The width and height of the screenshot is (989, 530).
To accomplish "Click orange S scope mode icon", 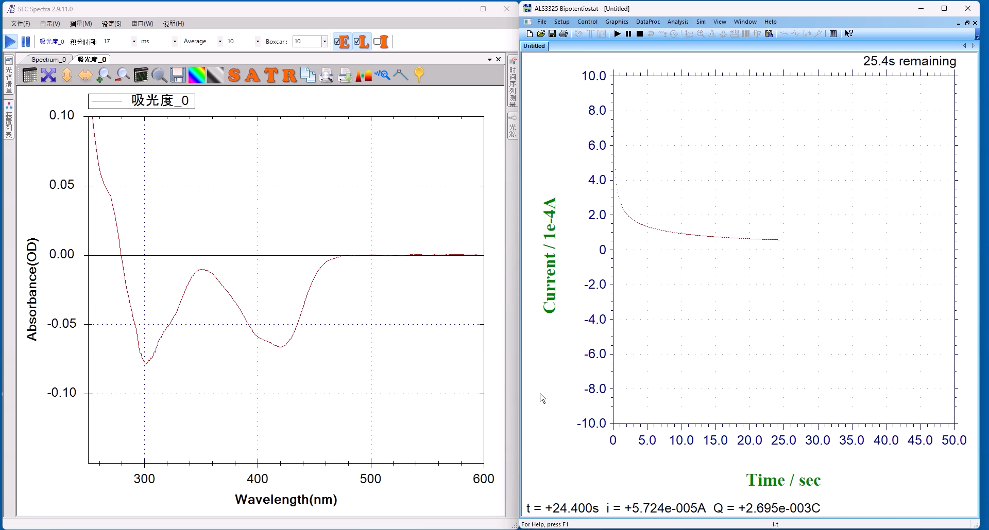I will pyautogui.click(x=234, y=75).
